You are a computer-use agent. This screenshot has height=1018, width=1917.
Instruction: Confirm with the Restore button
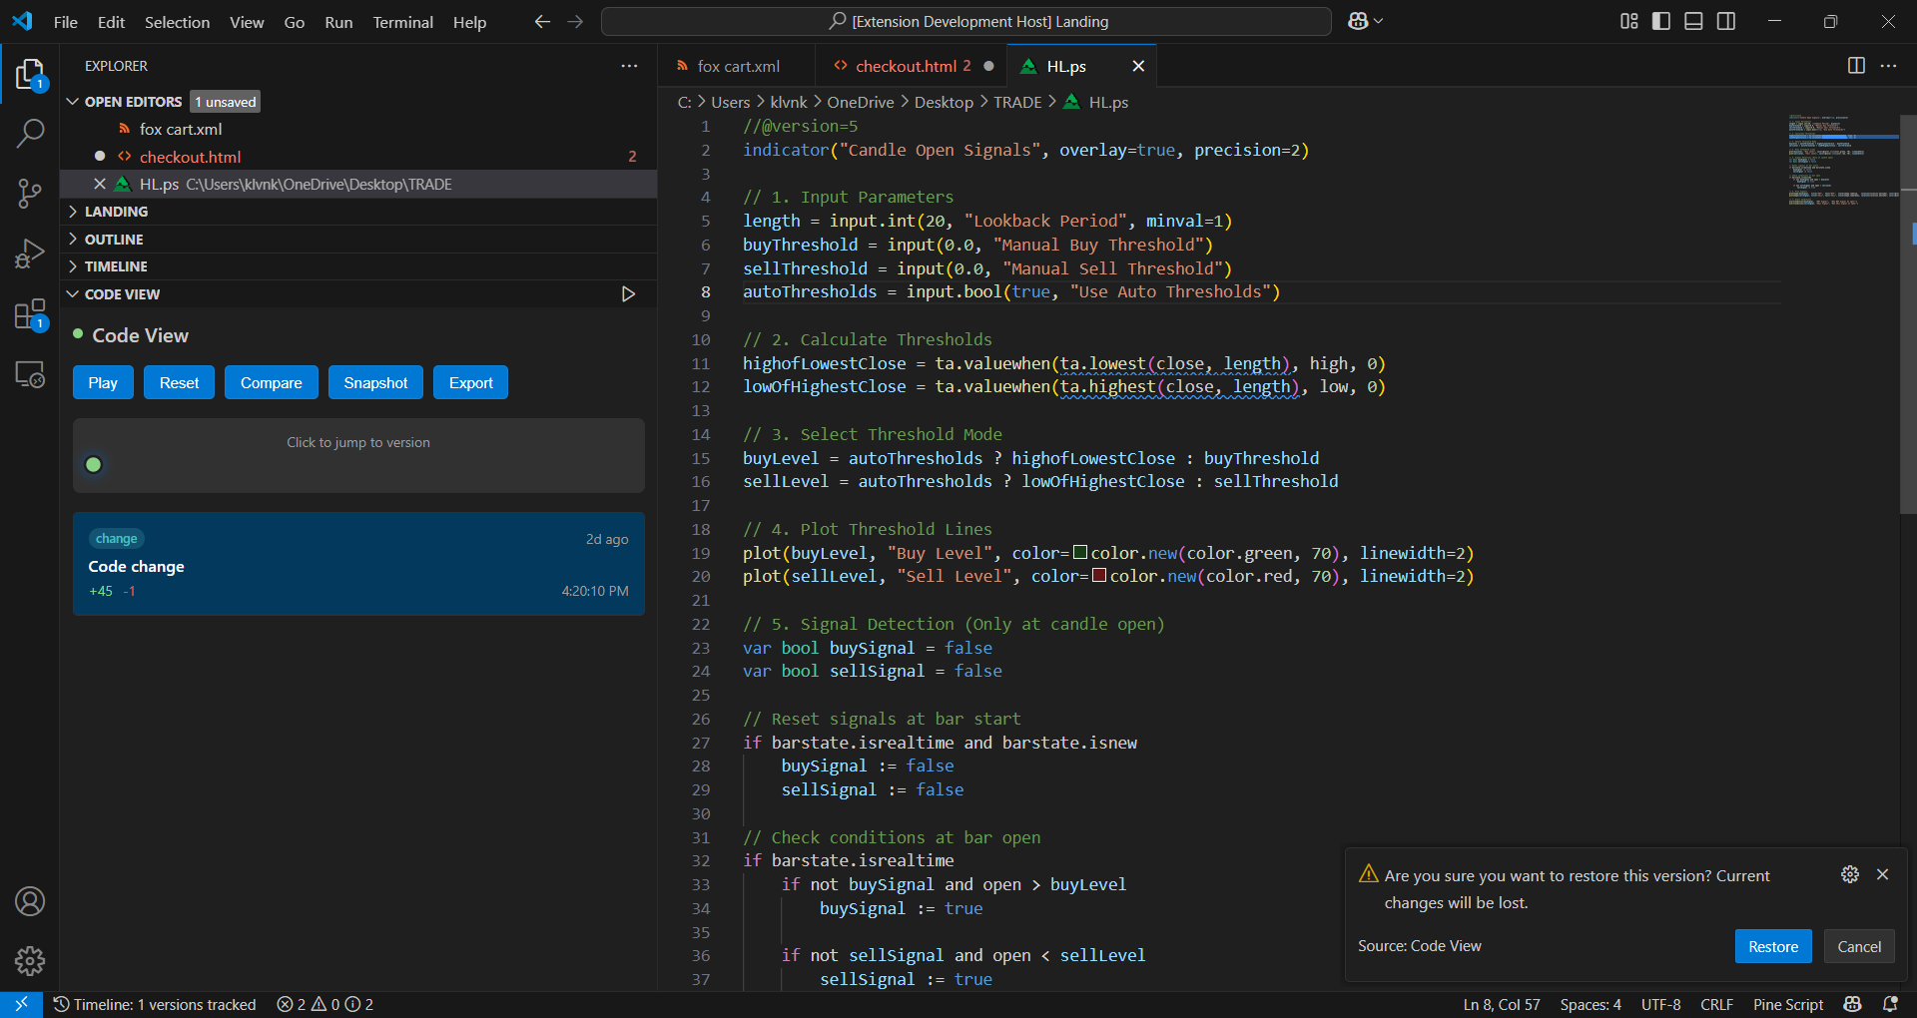(x=1773, y=946)
